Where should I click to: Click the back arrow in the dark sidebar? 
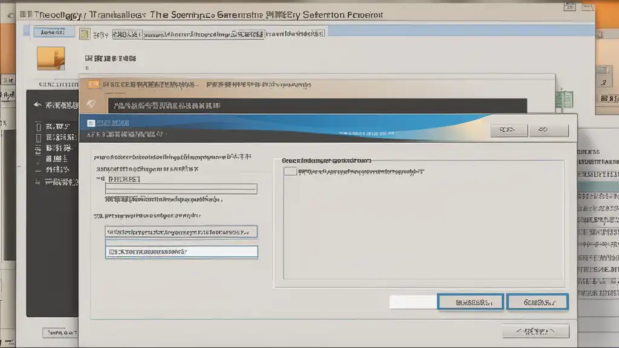point(37,105)
